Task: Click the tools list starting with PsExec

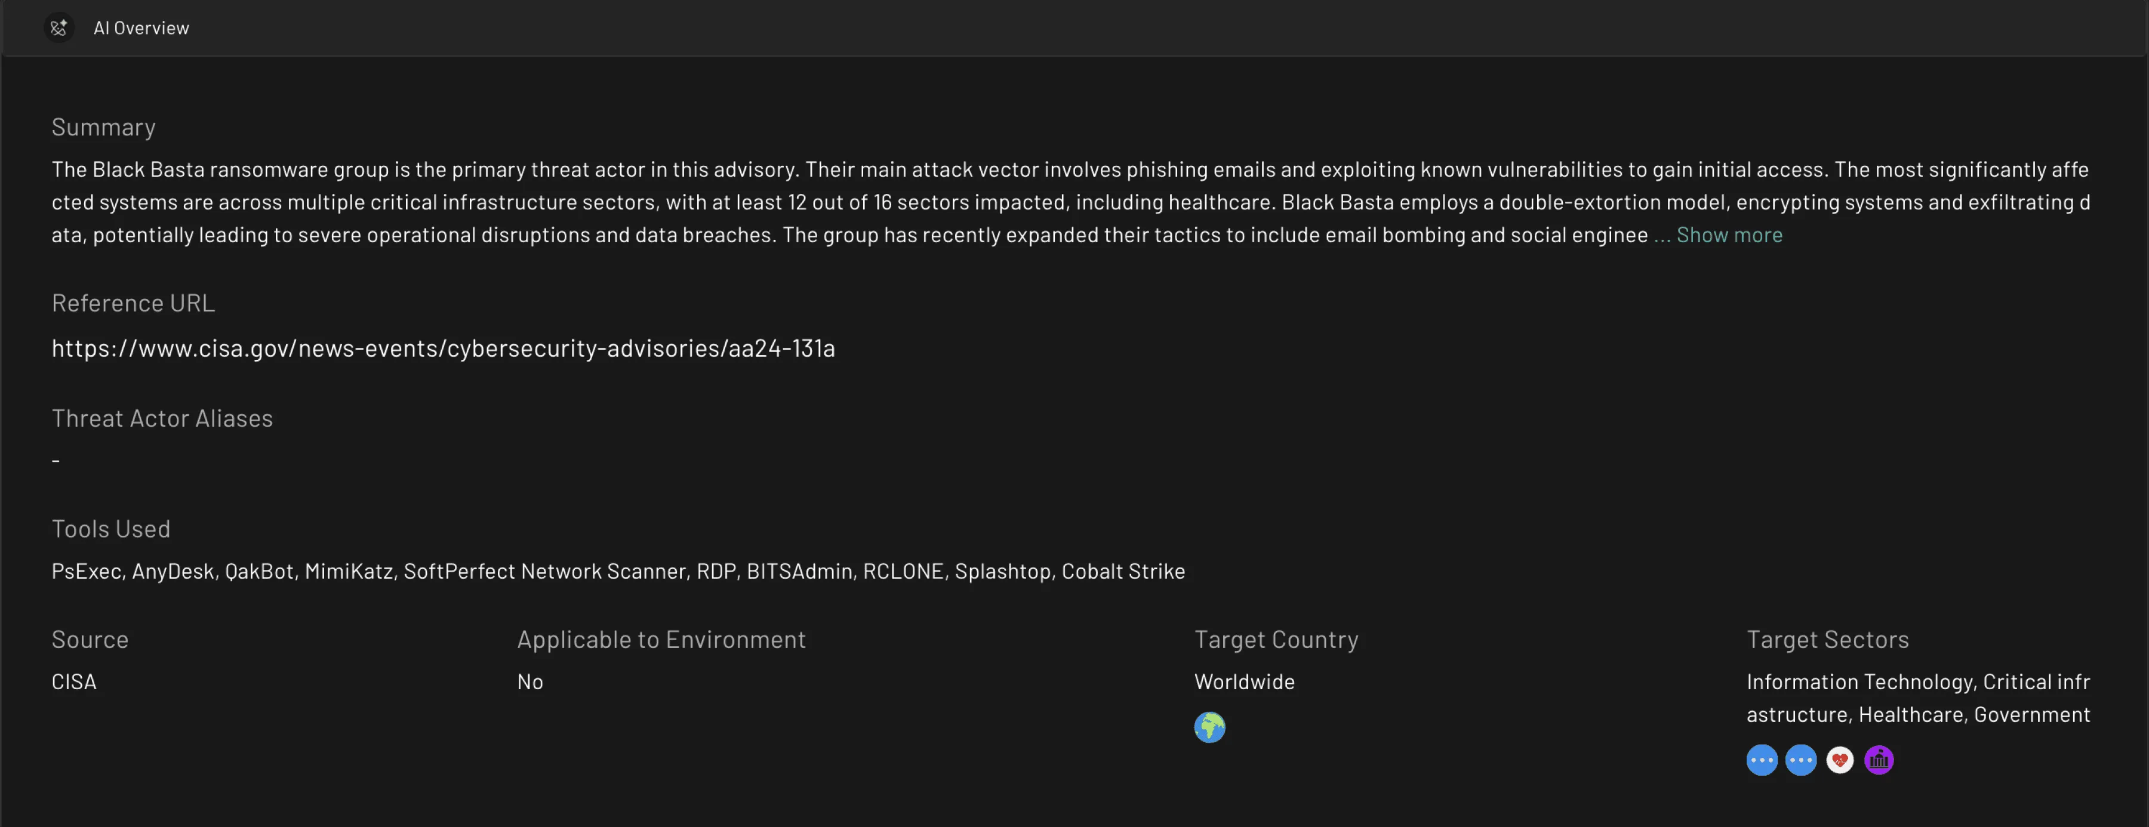Action: (x=618, y=571)
